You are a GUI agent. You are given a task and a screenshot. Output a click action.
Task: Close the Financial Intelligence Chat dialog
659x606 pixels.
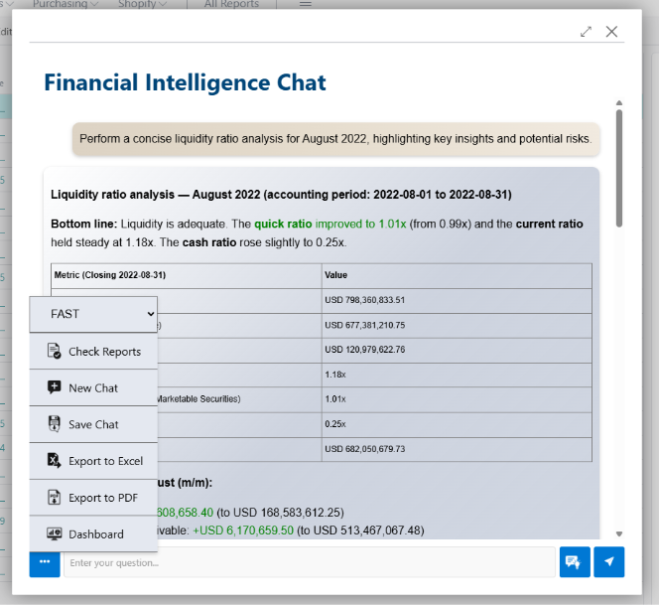pos(611,32)
